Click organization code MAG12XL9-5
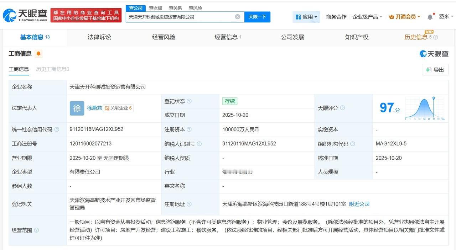This screenshot has height=250, width=456. (391, 144)
